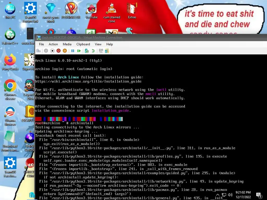Select the Obama Browser desktop icon

tap(10, 116)
